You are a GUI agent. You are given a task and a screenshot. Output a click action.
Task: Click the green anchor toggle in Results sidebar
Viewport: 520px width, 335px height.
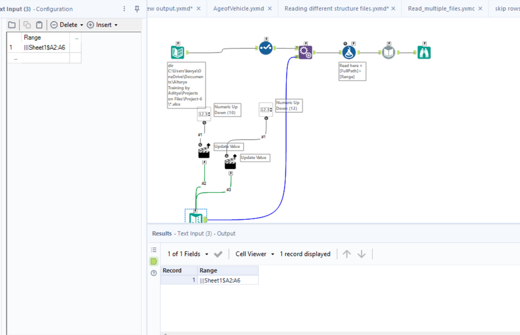(153, 261)
